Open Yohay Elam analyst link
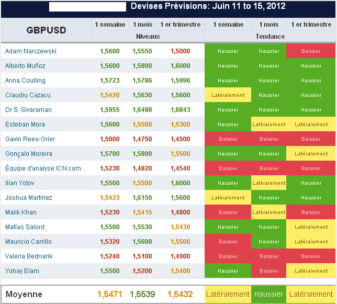 pyautogui.click(x=22, y=271)
